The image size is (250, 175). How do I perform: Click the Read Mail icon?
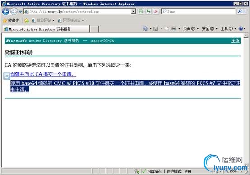[167, 29]
